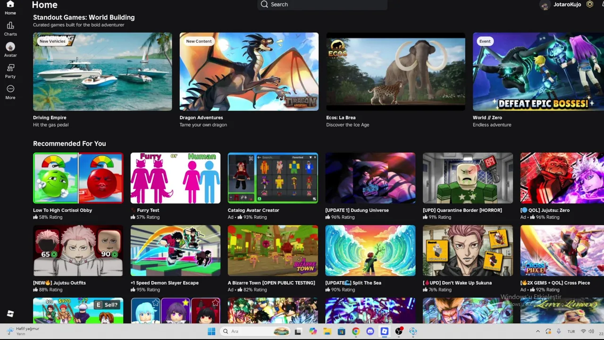The height and width of the screenshot is (340, 604).
Task: Focus the Roblox Search field
Action: 323,4
